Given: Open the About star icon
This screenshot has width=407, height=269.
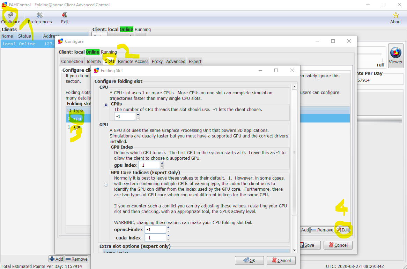Looking at the screenshot, I should click(395, 15).
